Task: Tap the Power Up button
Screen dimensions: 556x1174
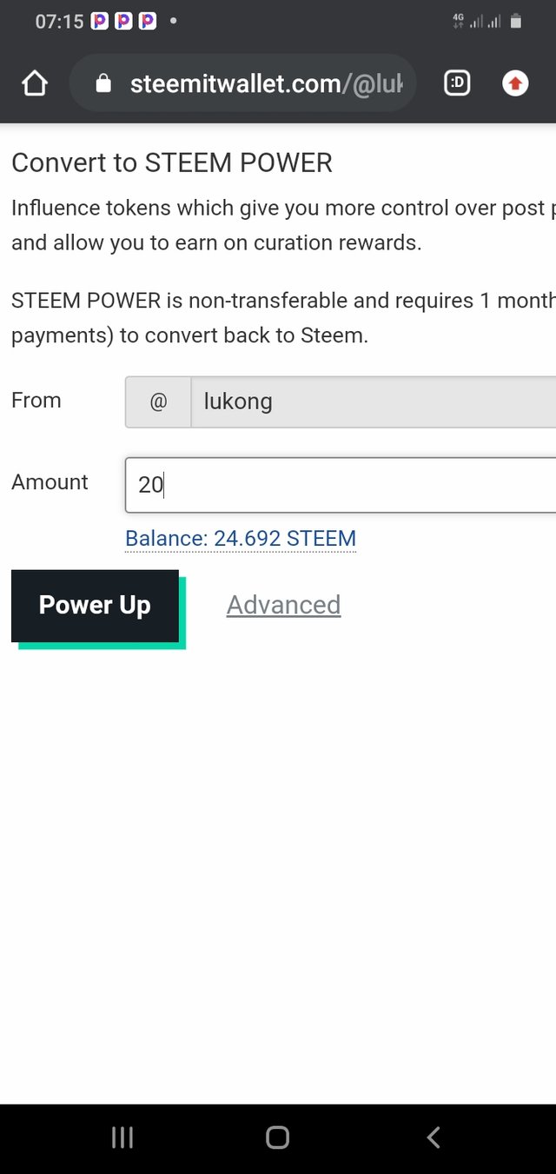Action: tap(95, 605)
